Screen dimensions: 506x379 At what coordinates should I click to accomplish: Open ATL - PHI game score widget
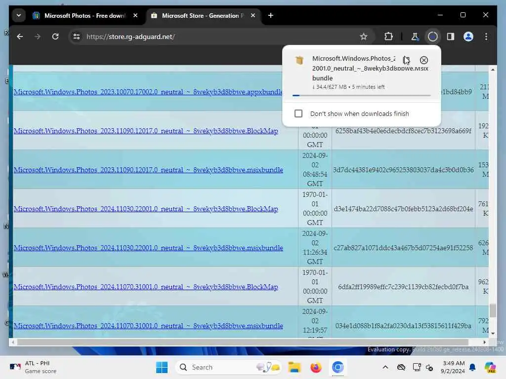[33, 367]
